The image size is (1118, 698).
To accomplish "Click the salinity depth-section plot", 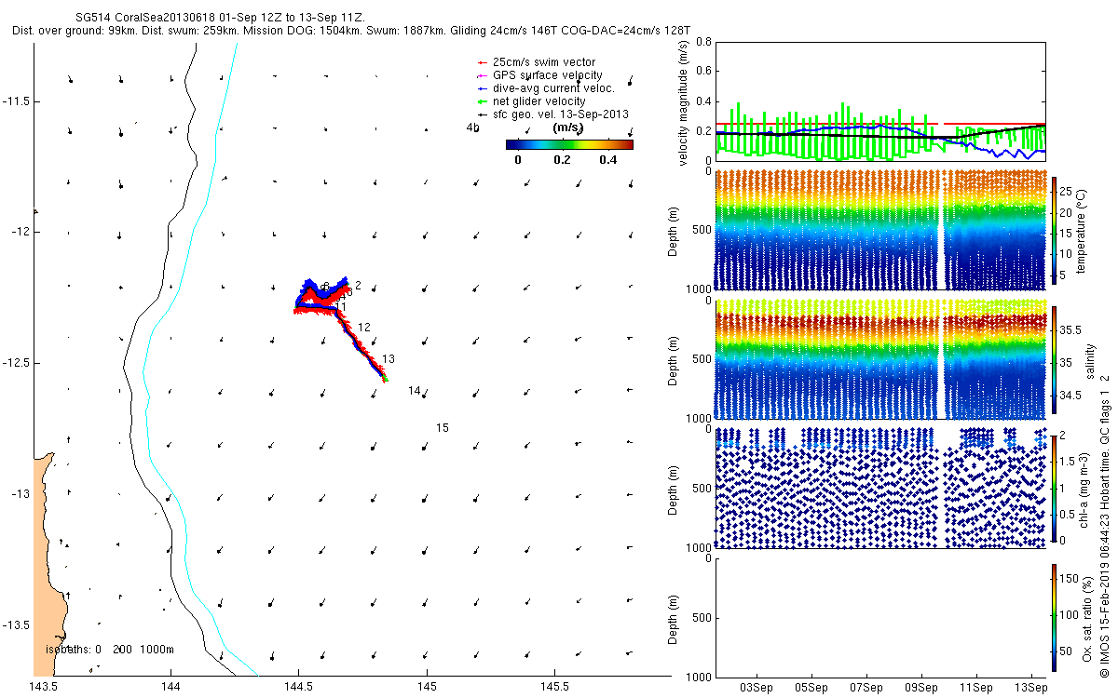I will (879, 359).
